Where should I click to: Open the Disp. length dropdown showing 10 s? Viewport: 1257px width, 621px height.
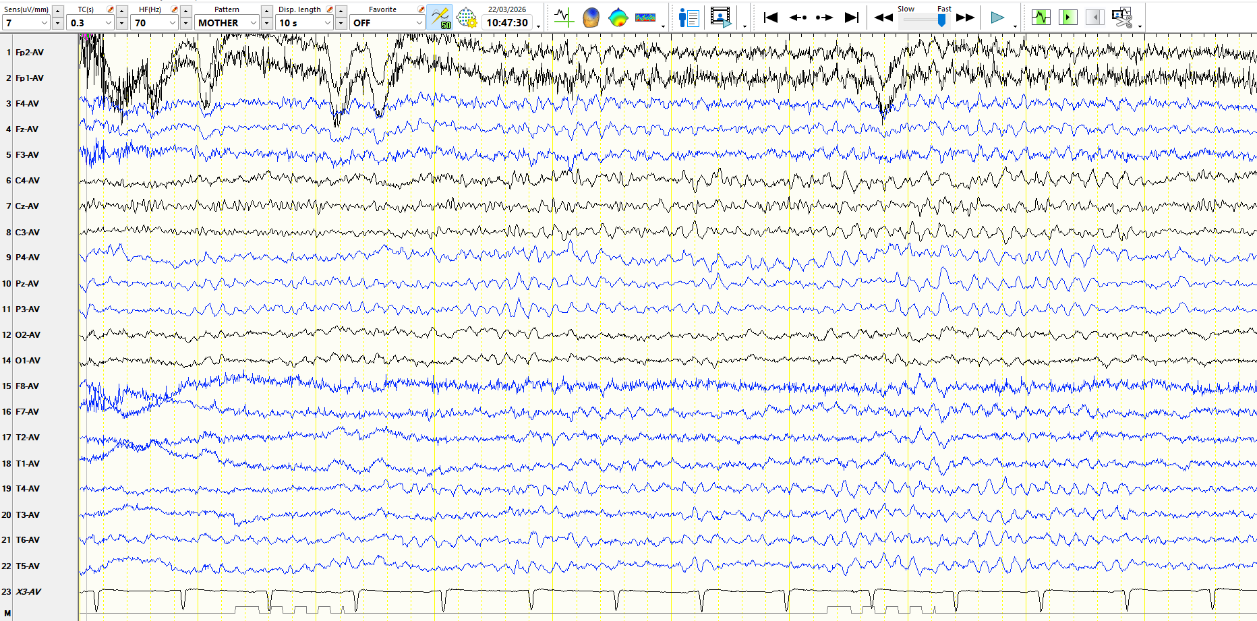[x=305, y=23]
